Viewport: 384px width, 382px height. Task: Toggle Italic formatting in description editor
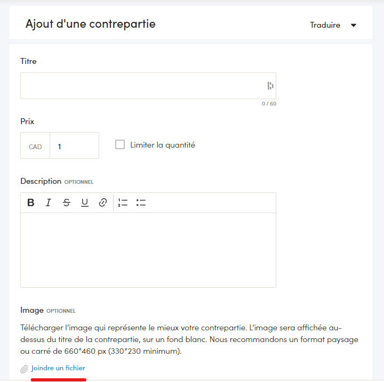point(49,202)
